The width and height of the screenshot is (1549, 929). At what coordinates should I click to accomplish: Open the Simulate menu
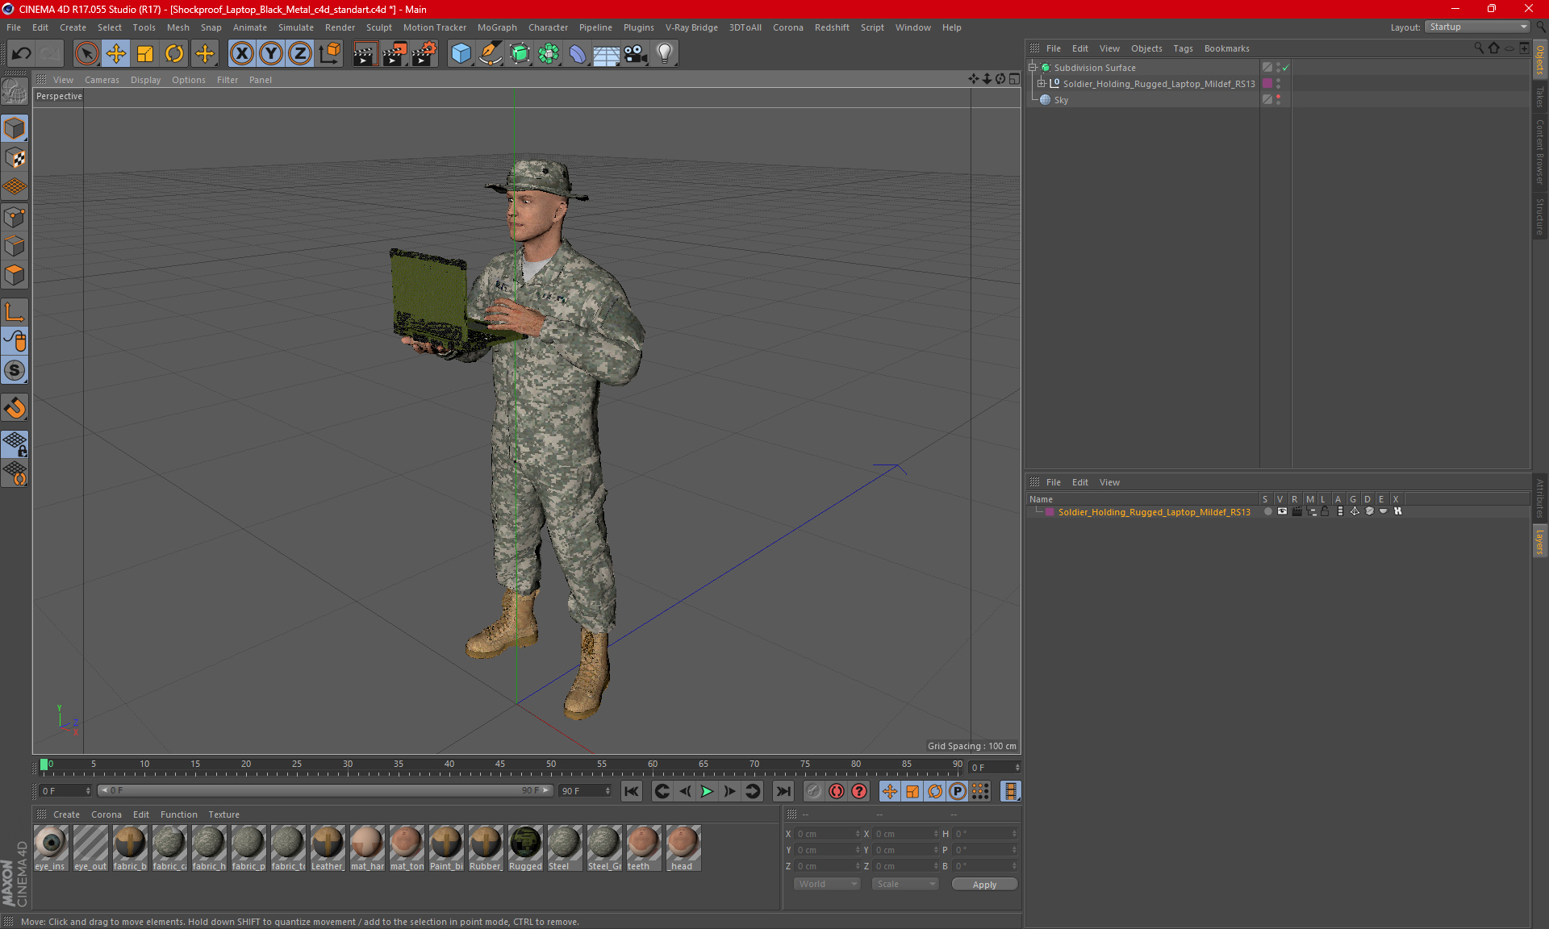click(296, 27)
